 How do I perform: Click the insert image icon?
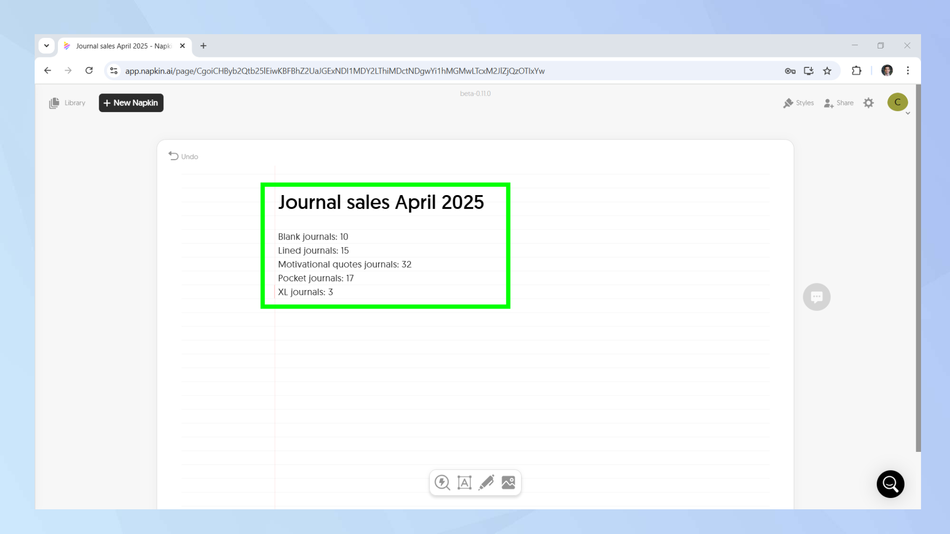click(x=508, y=482)
